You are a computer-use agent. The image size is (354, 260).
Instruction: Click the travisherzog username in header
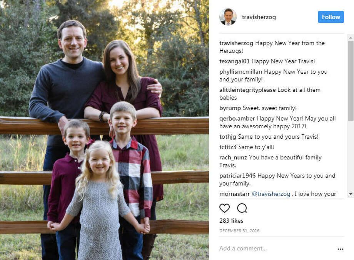[259, 17]
